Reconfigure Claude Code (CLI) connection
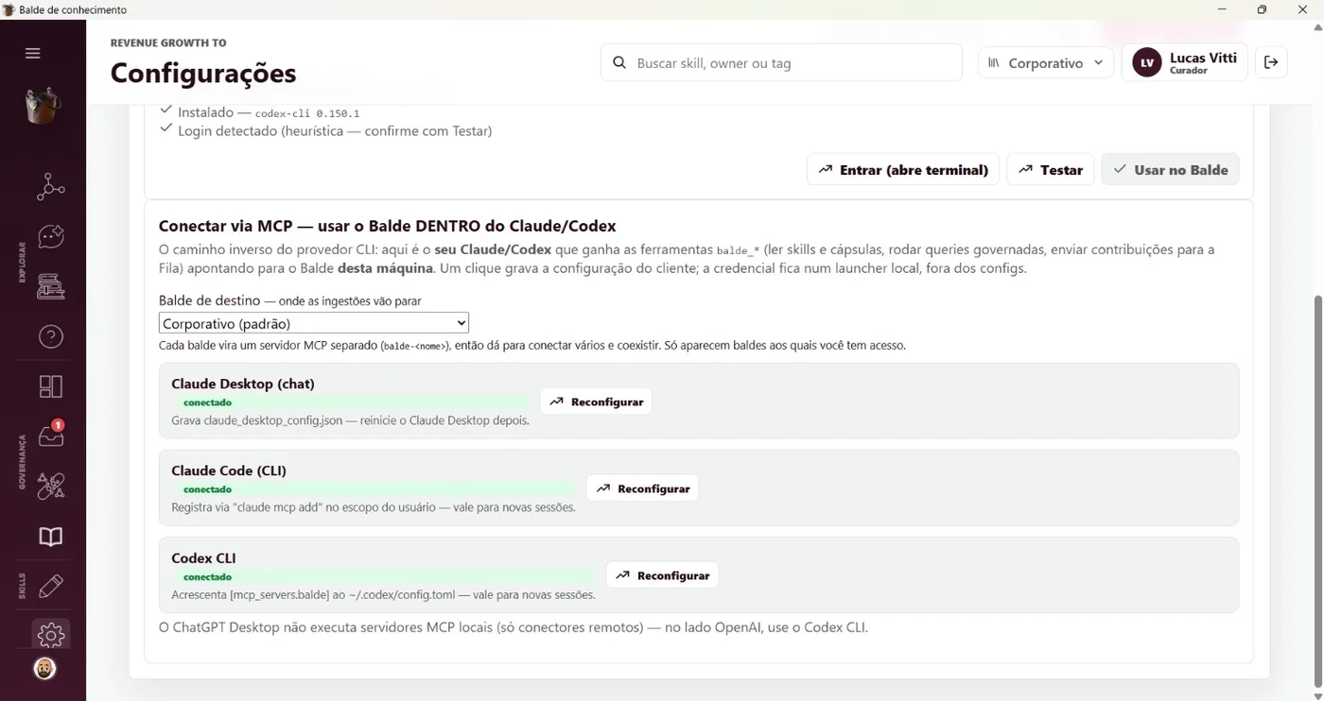Screen dimensions: 1324x701 click(x=642, y=488)
